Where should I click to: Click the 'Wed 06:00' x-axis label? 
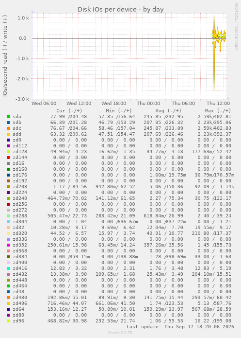point(44,103)
